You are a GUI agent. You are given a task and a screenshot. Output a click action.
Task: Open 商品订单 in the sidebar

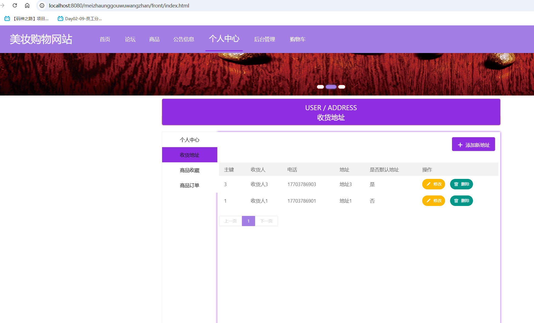coord(189,185)
